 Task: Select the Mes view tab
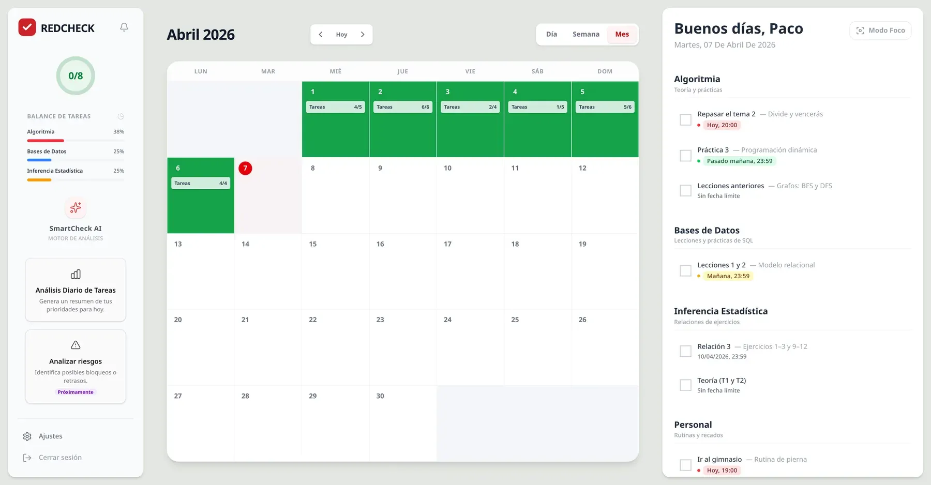[622, 34]
